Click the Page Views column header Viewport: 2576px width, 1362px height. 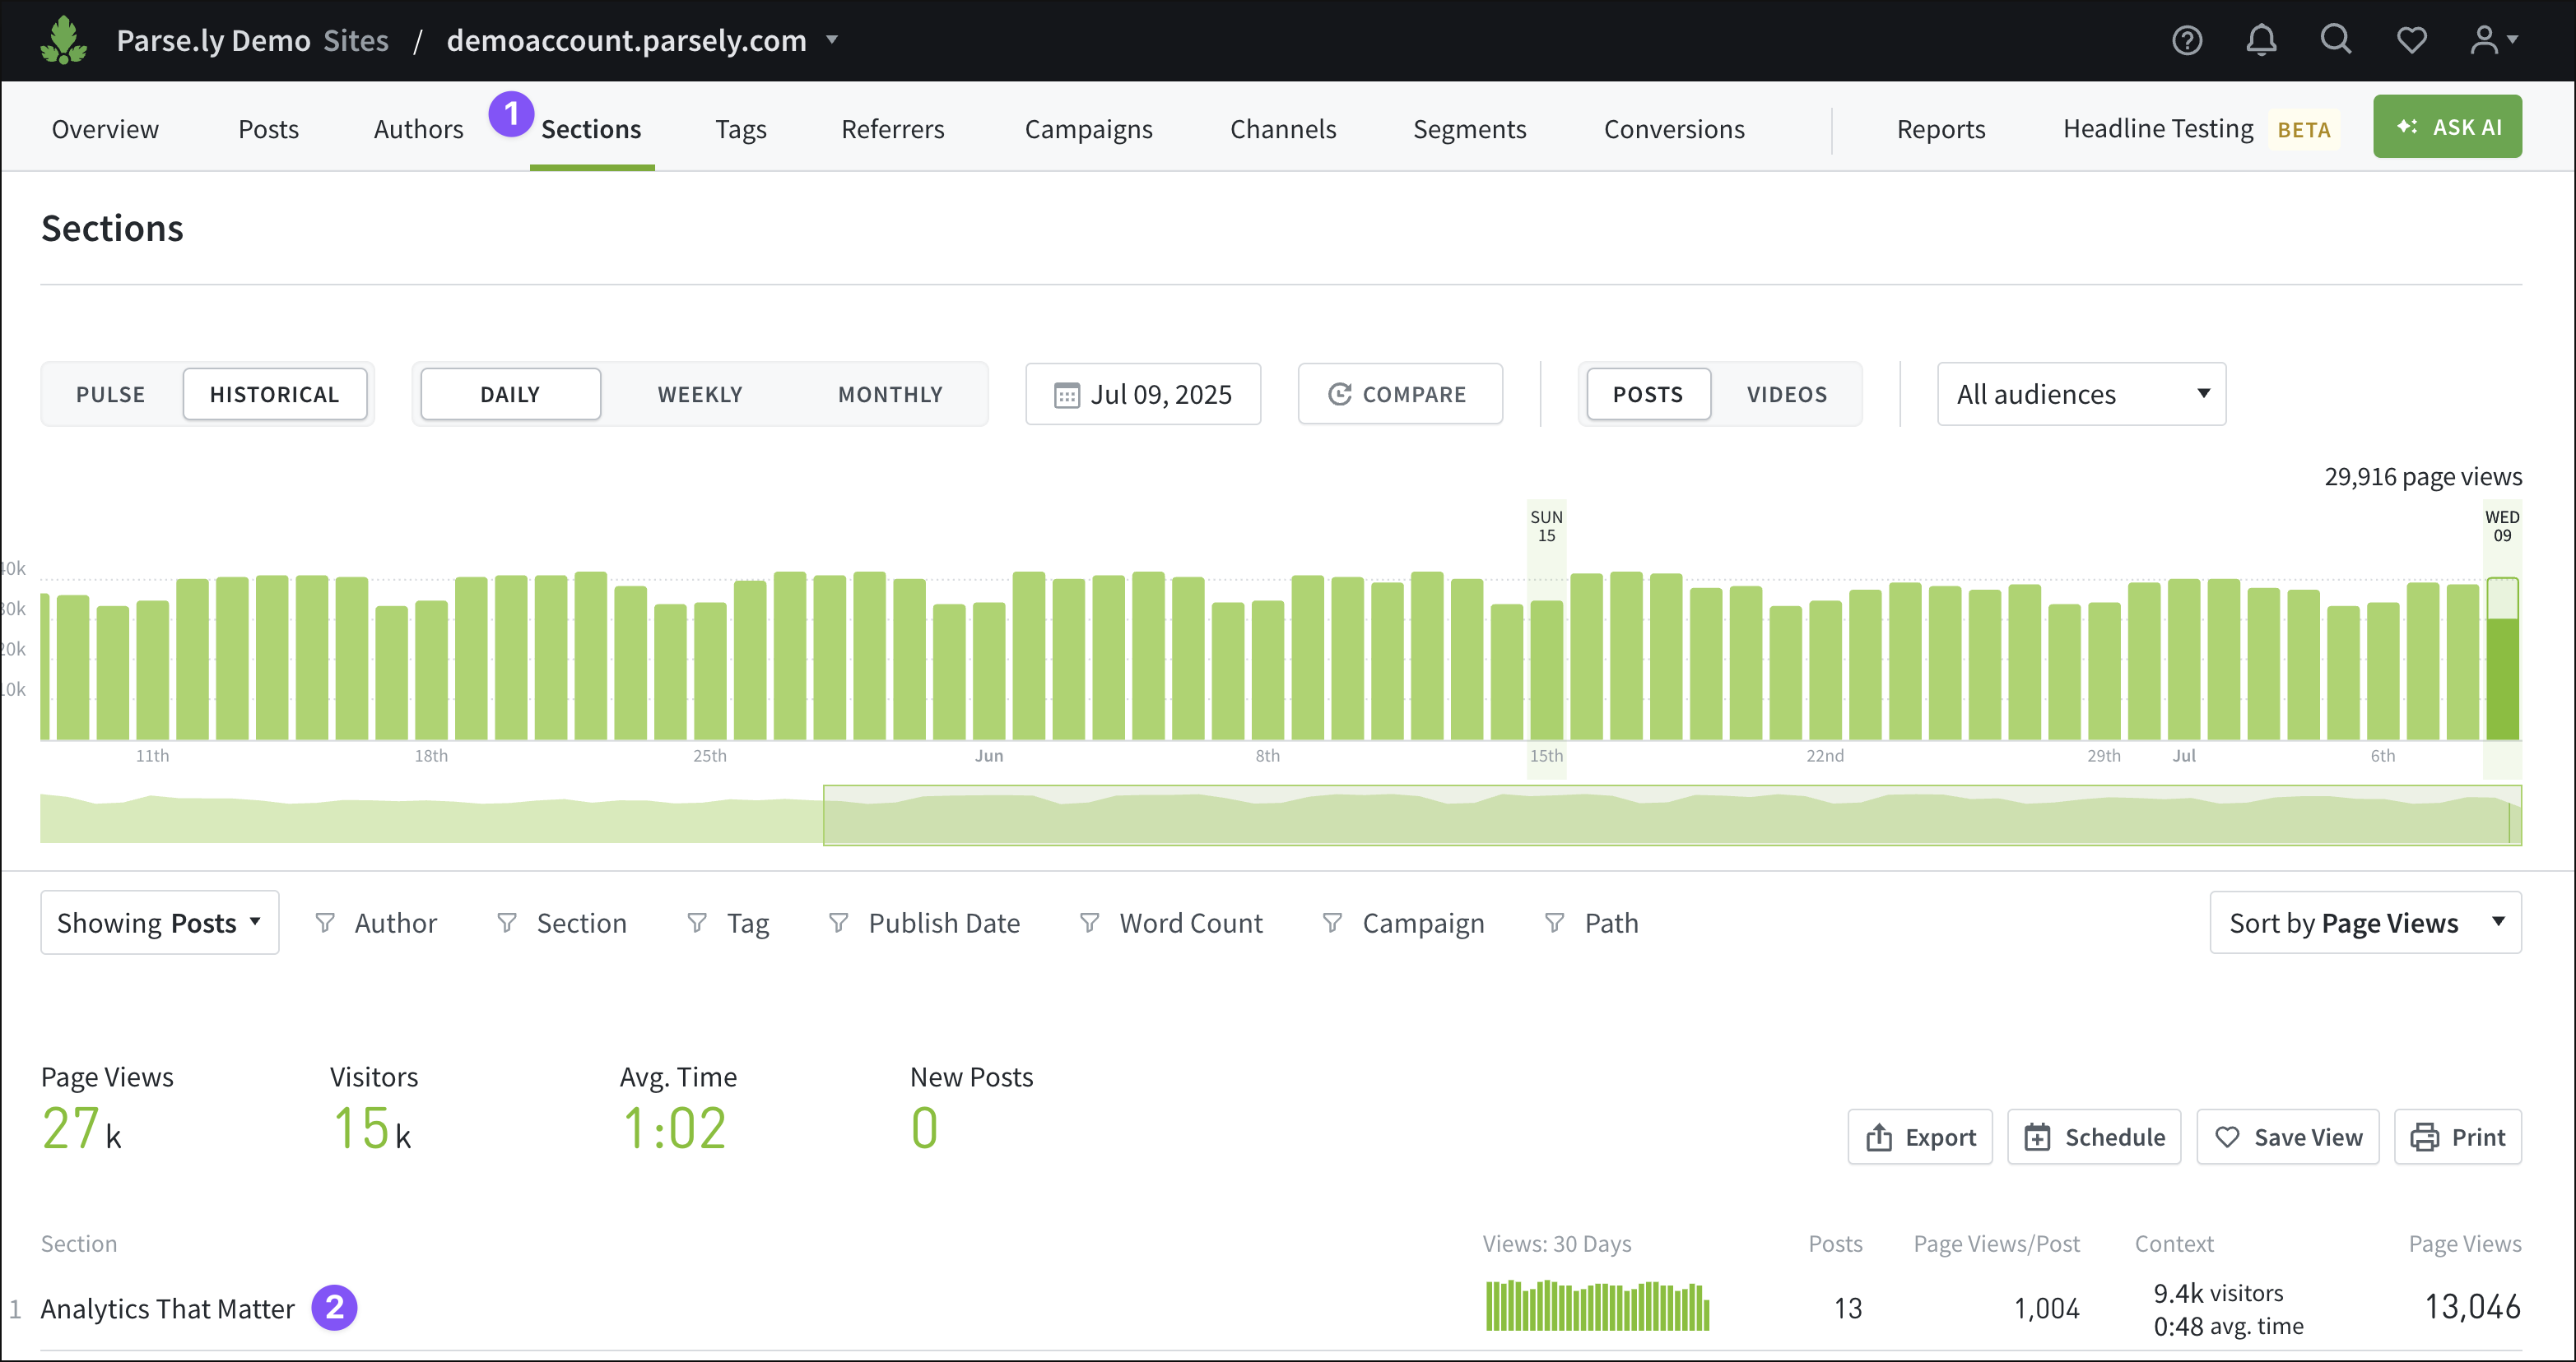tap(2465, 1244)
